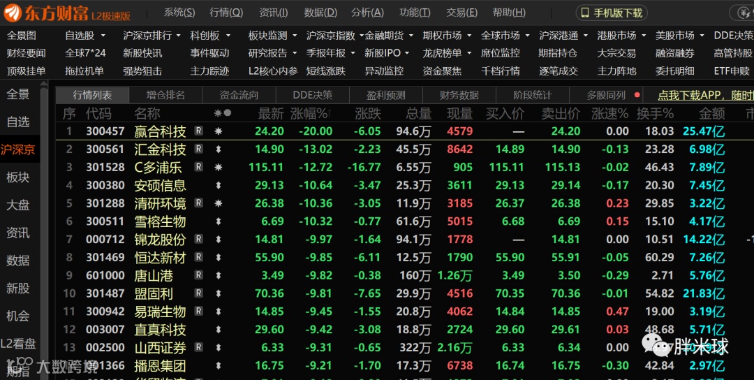
Task: Expand the 港股市场 dropdown
Action: [x=644, y=36]
